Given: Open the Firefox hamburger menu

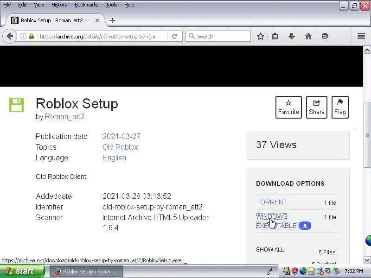Looking at the screenshot, I should (361, 36).
